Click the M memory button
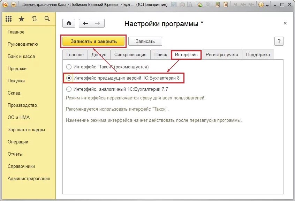295x201 pixels. 235,5
